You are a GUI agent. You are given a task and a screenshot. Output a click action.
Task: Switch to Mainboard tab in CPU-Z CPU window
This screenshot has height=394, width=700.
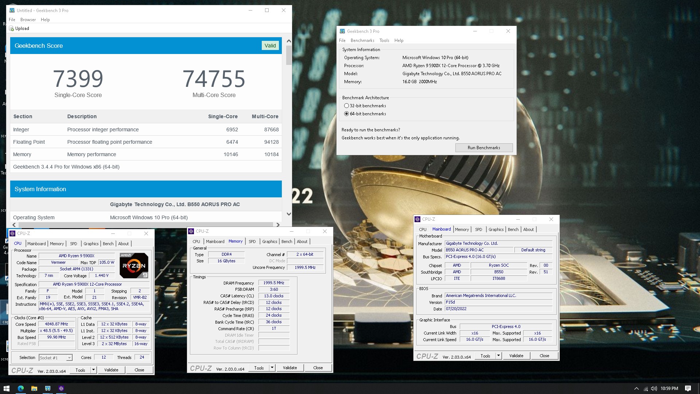pos(36,244)
